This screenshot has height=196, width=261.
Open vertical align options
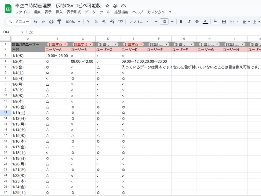click(x=256, y=22)
